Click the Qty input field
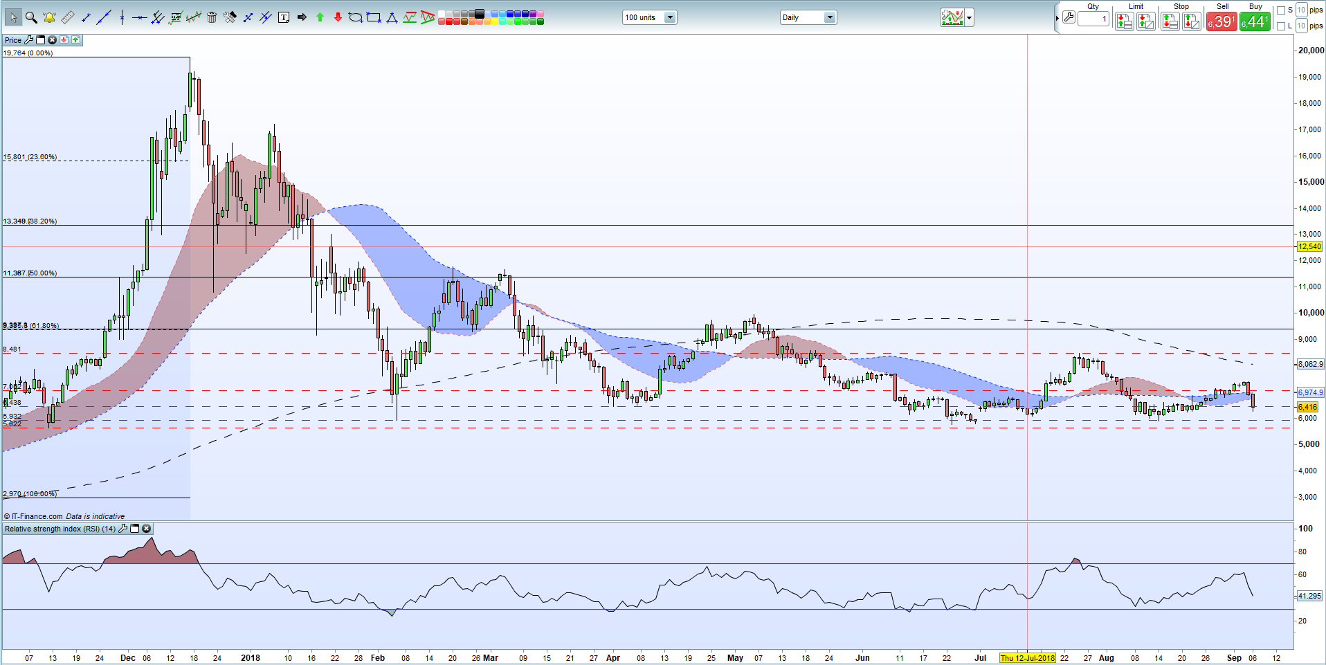The height and width of the screenshot is (665, 1326). point(1093,19)
